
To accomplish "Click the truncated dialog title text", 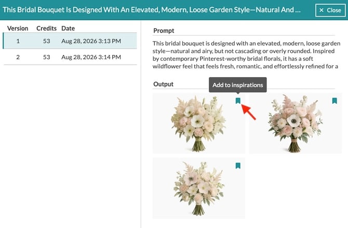I will [152, 10].
